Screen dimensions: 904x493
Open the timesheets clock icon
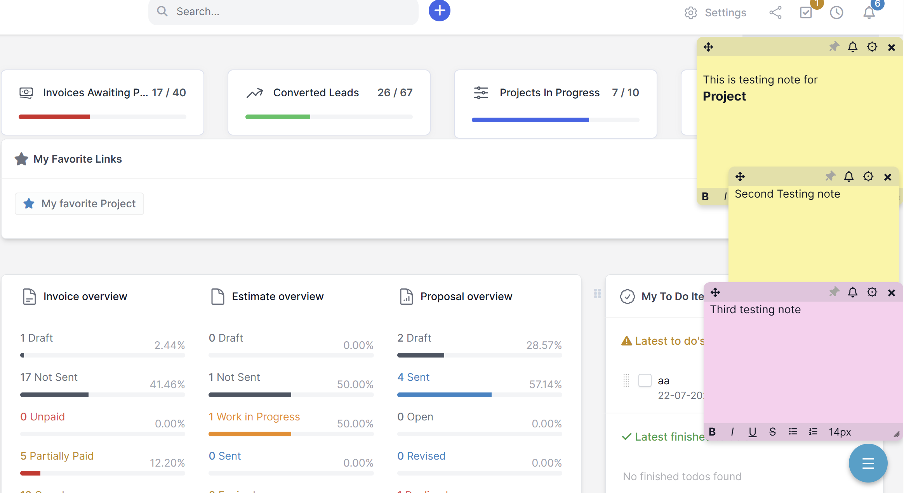click(x=836, y=12)
